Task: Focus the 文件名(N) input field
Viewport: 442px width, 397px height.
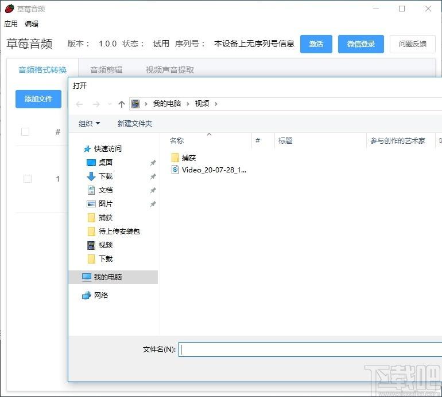Action: point(310,349)
